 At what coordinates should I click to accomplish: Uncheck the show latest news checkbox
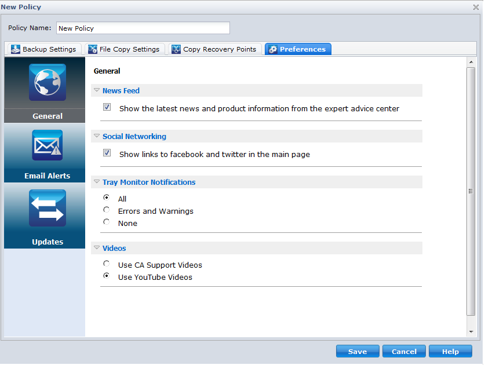coord(107,107)
